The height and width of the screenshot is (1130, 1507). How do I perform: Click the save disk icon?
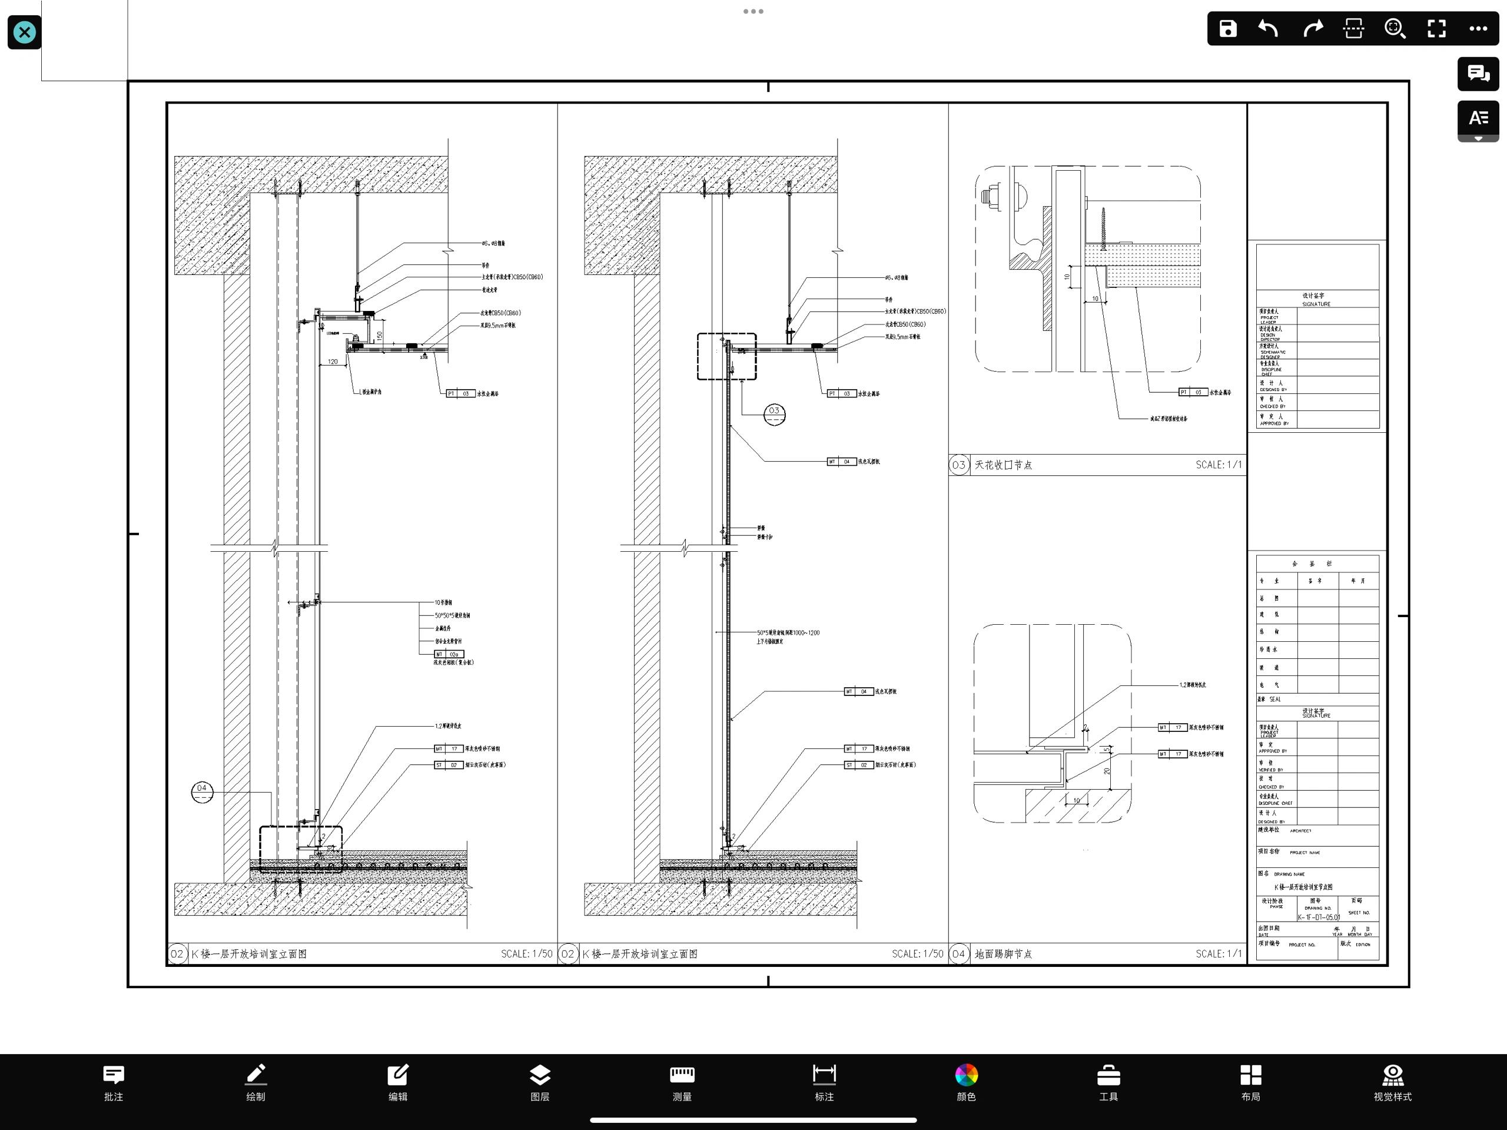point(1227,29)
